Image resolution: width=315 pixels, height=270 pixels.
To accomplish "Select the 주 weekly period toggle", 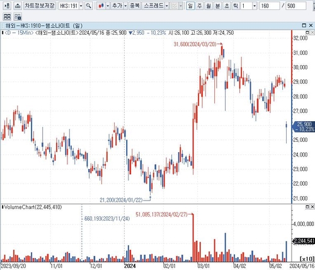I will point(199,6).
